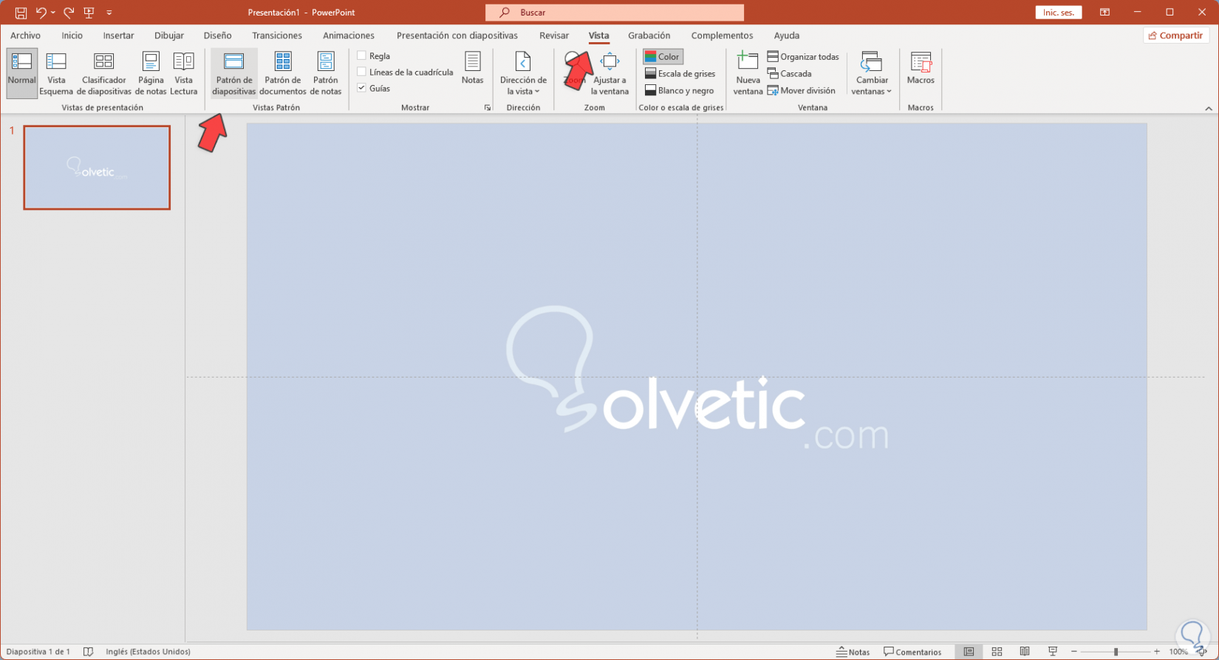Open the Ayuda tab
The width and height of the screenshot is (1219, 660).
pos(787,35)
